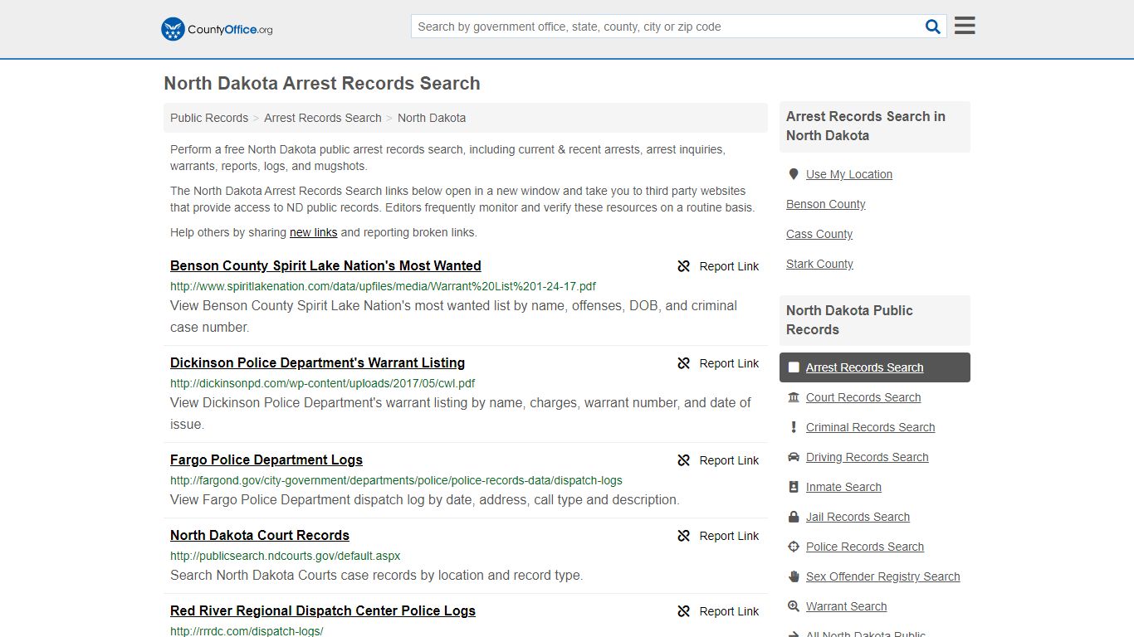This screenshot has height=637, width=1134.
Task: Select Criminal Records Search menu item
Action: [x=871, y=427]
